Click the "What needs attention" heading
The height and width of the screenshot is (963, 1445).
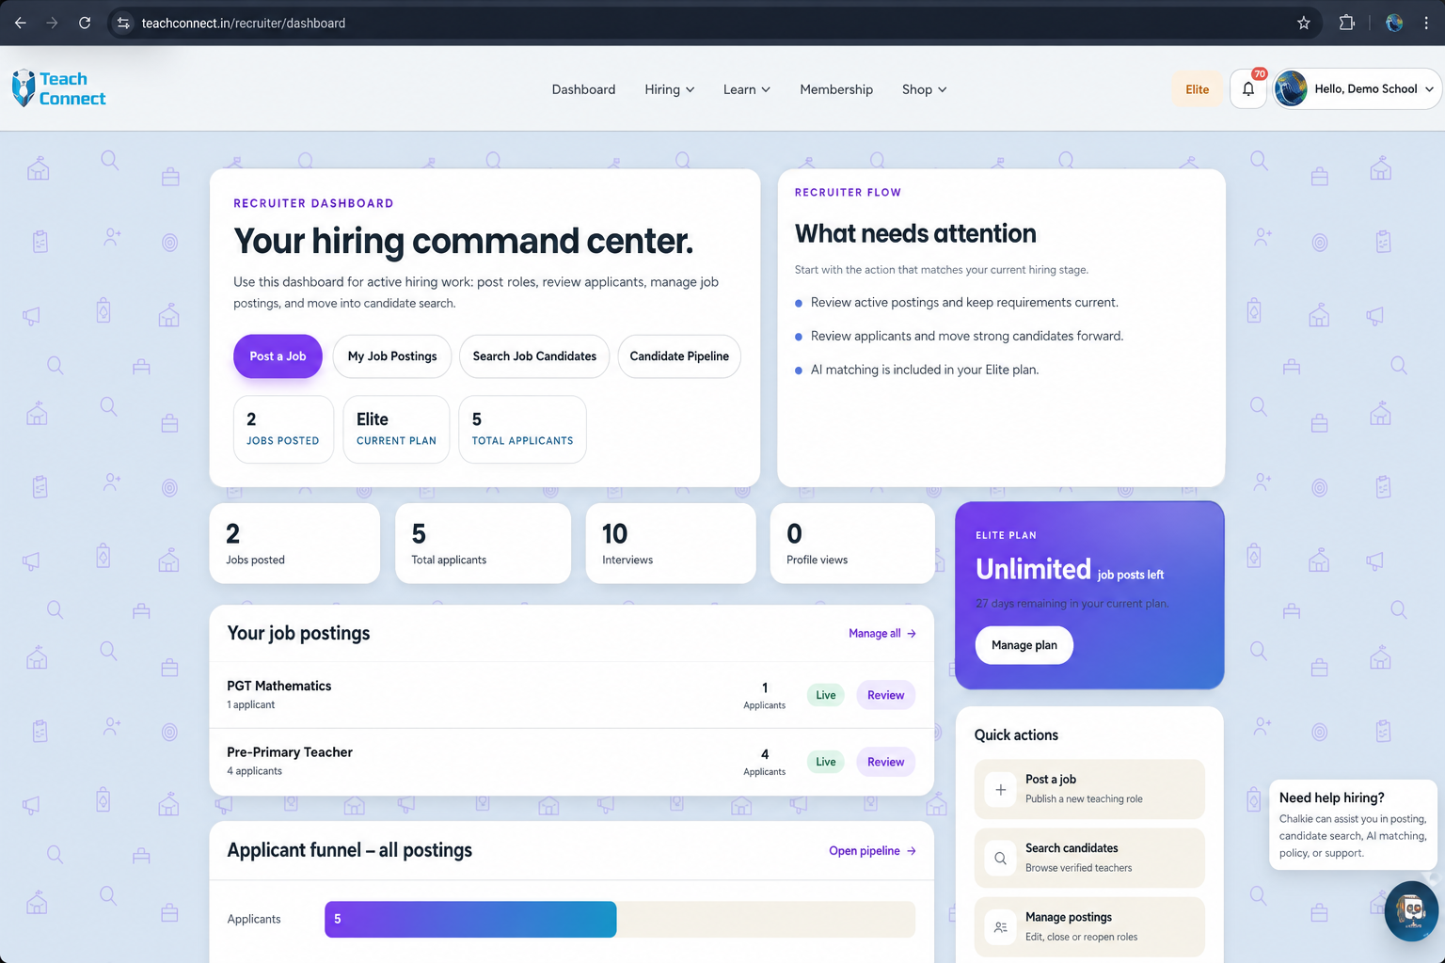point(915,233)
